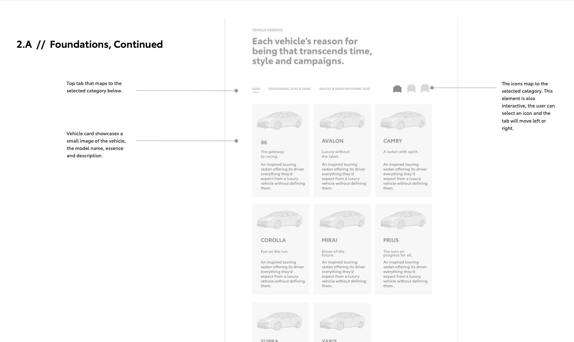This screenshot has height=342, width=574.
Task: Open the PRIUS model name link
Action: click(391, 240)
